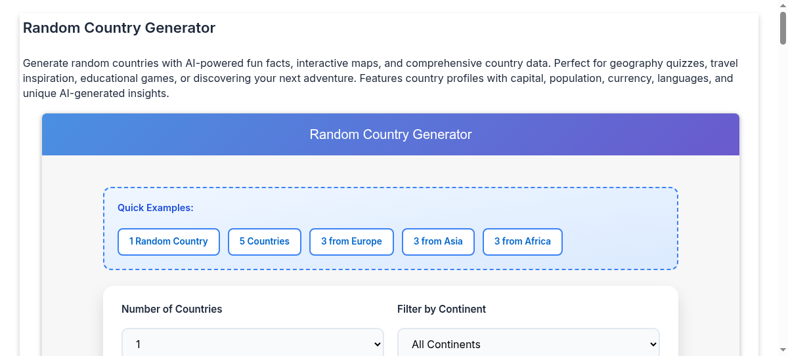Click the "Filter by Continent" label
The height and width of the screenshot is (356, 788).
[441, 309]
